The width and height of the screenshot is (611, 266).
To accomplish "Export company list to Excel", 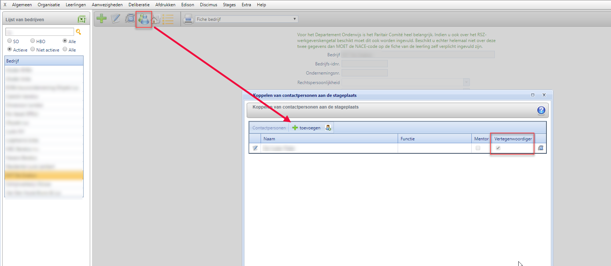I will click(x=82, y=19).
